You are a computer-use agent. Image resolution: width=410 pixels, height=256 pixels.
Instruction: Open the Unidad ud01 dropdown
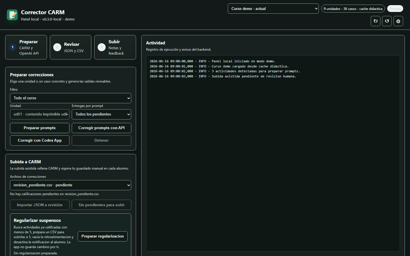(x=40, y=114)
